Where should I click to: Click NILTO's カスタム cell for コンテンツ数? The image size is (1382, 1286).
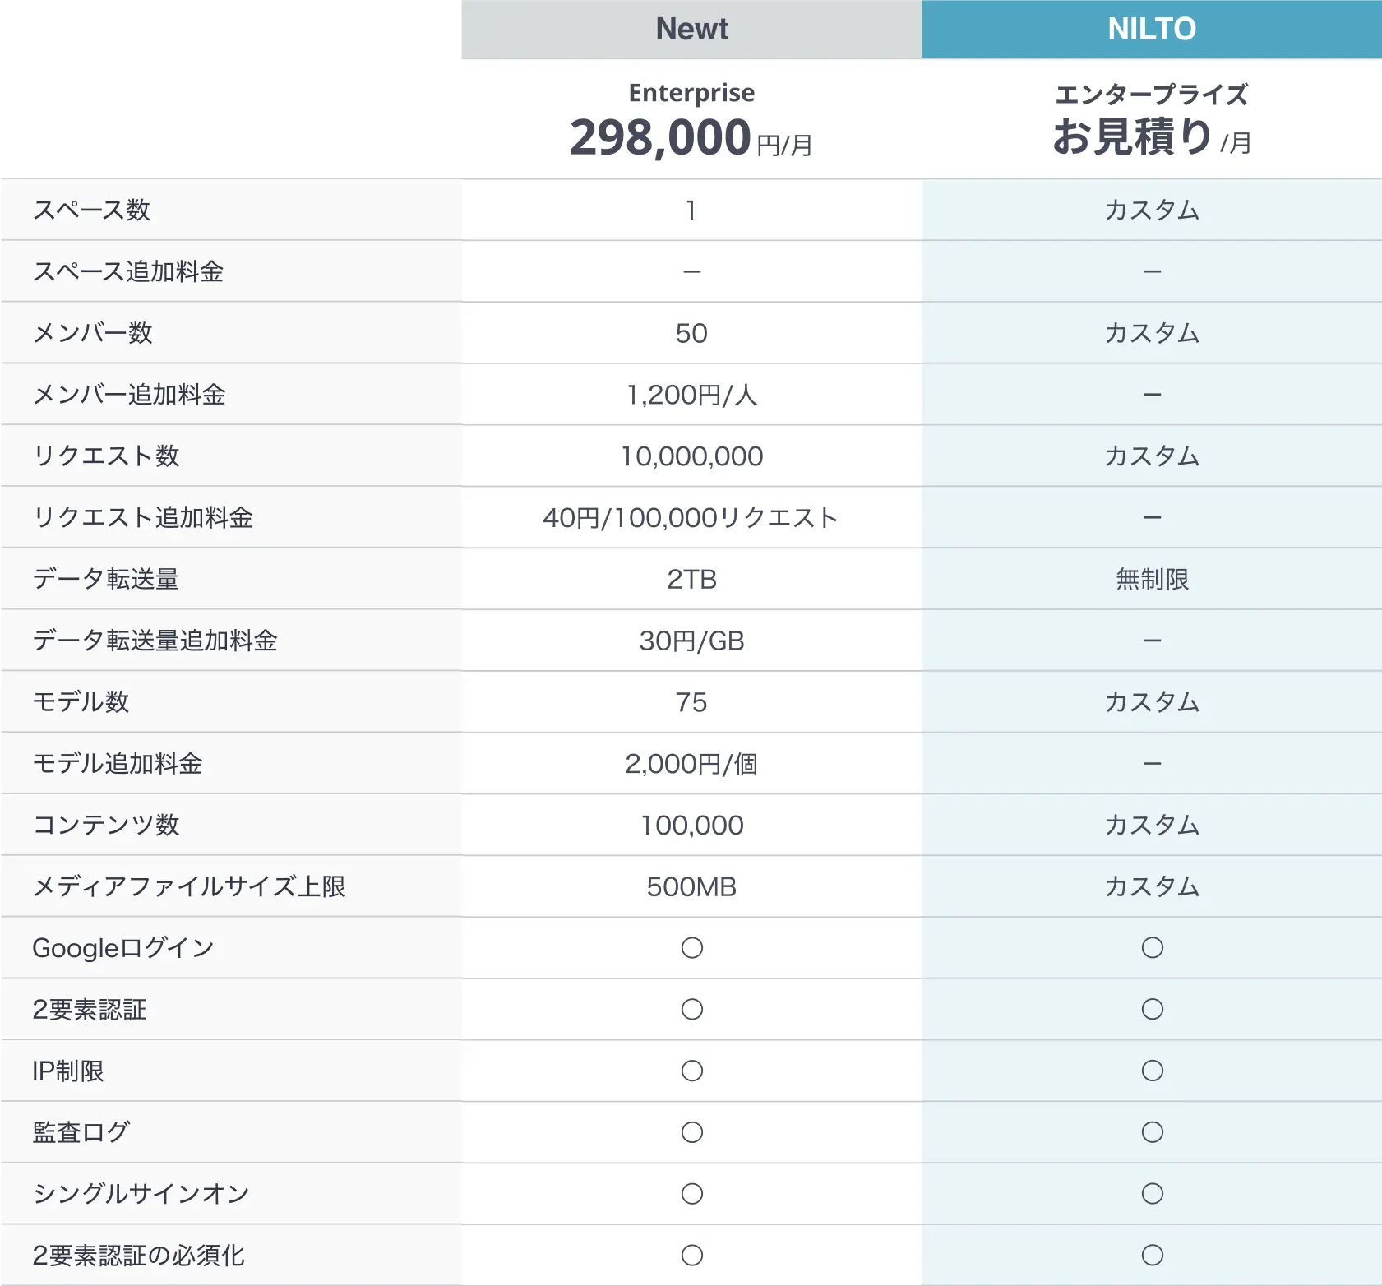[x=1152, y=825]
